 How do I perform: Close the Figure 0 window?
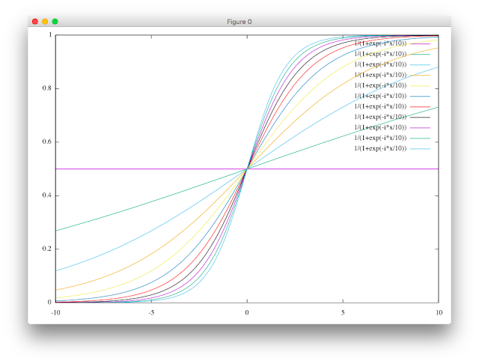pyautogui.click(x=35, y=22)
